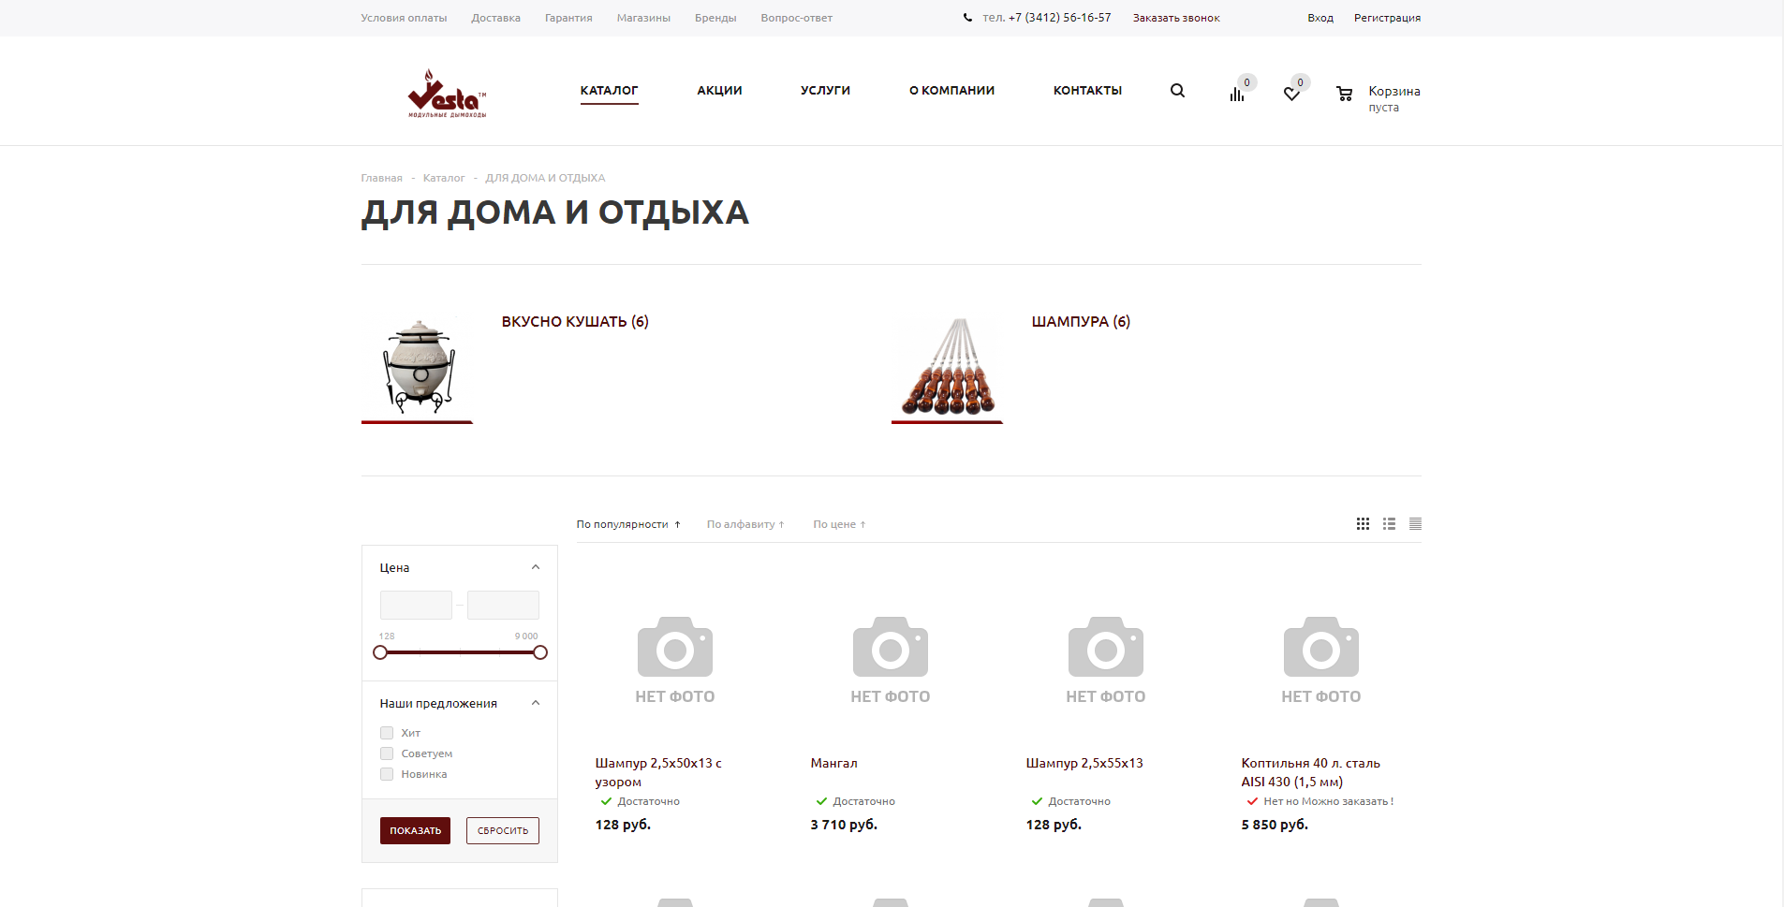Switch to tile grid view
The height and width of the screenshot is (907, 1784).
click(1363, 524)
